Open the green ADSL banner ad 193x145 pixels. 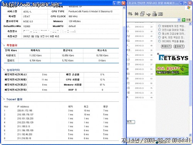[x=172, y=70]
